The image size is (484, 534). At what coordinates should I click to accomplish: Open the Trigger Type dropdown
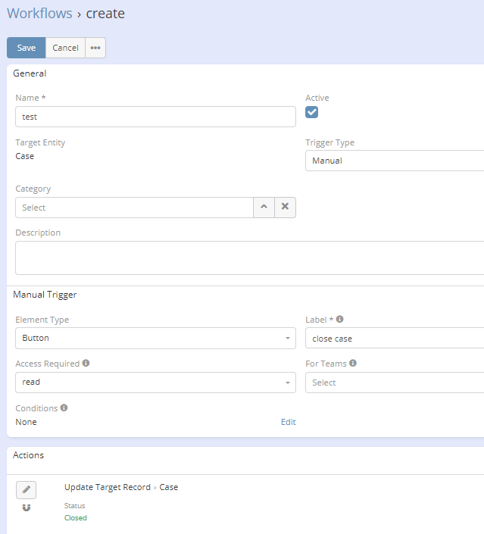394,161
